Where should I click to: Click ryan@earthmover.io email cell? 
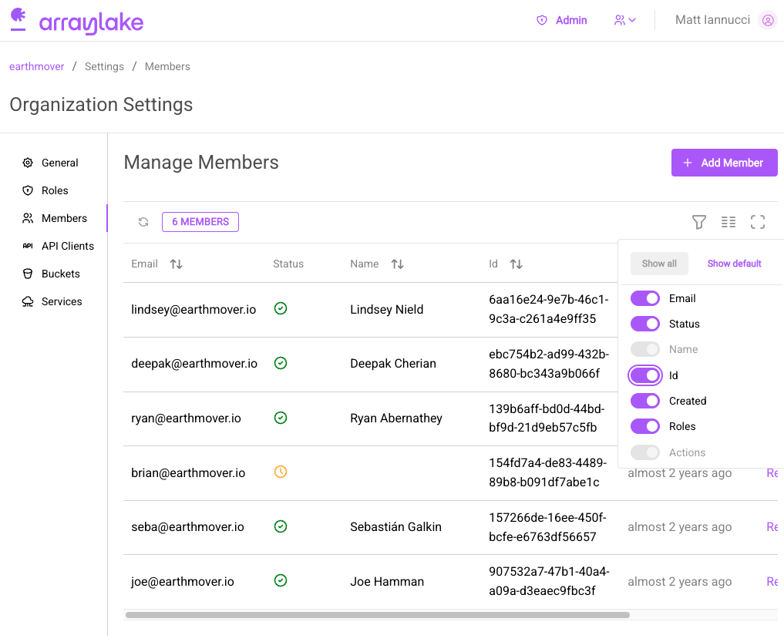(186, 418)
